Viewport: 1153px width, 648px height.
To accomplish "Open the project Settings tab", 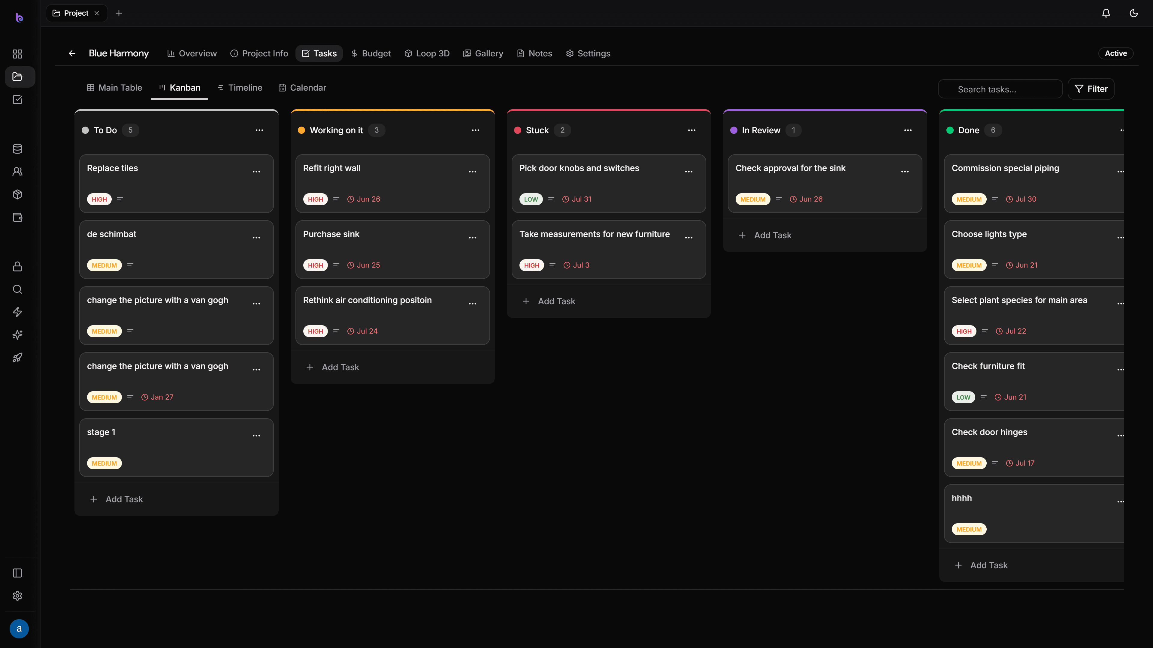I will point(588,54).
